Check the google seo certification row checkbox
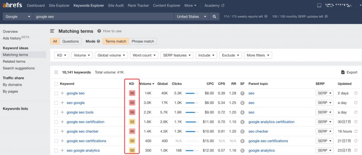This screenshot has height=155, width=362. click(56, 122)
